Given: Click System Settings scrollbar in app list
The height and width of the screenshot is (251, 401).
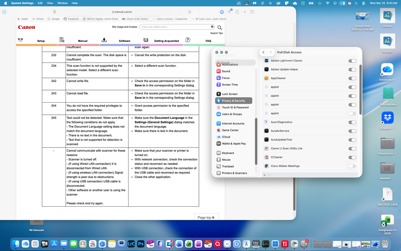Looking at the screenshot, I should click(x=360, y=90).
